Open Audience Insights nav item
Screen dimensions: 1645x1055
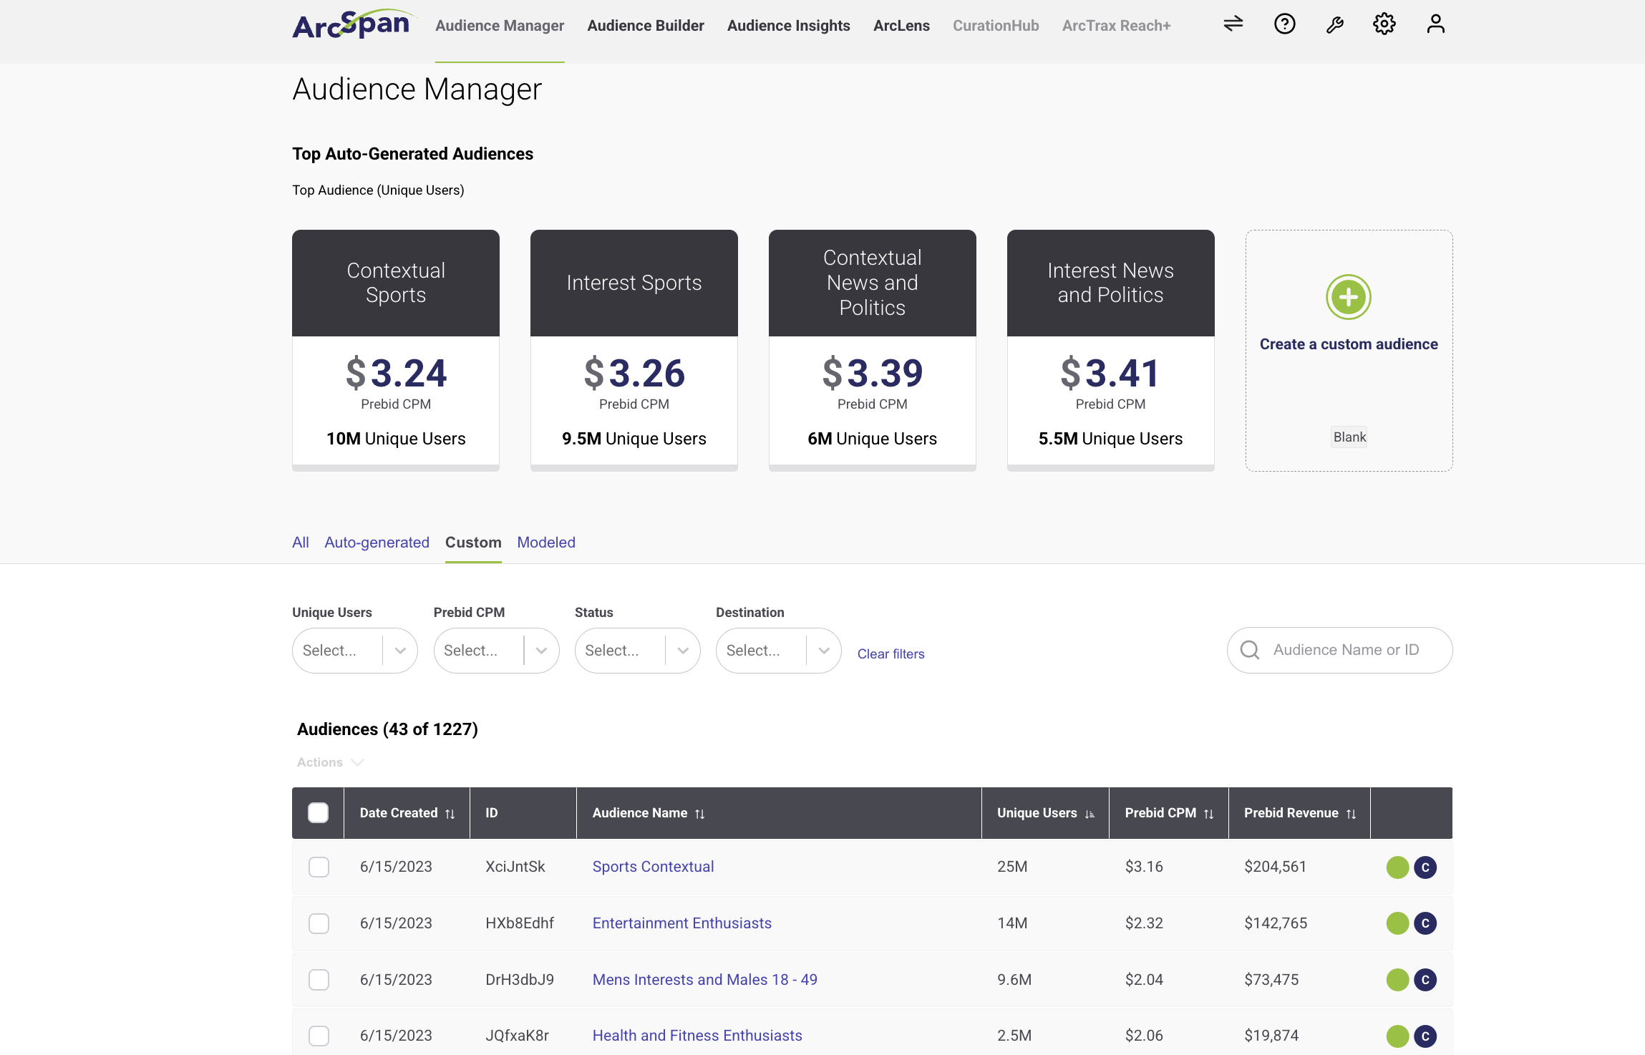788,26
